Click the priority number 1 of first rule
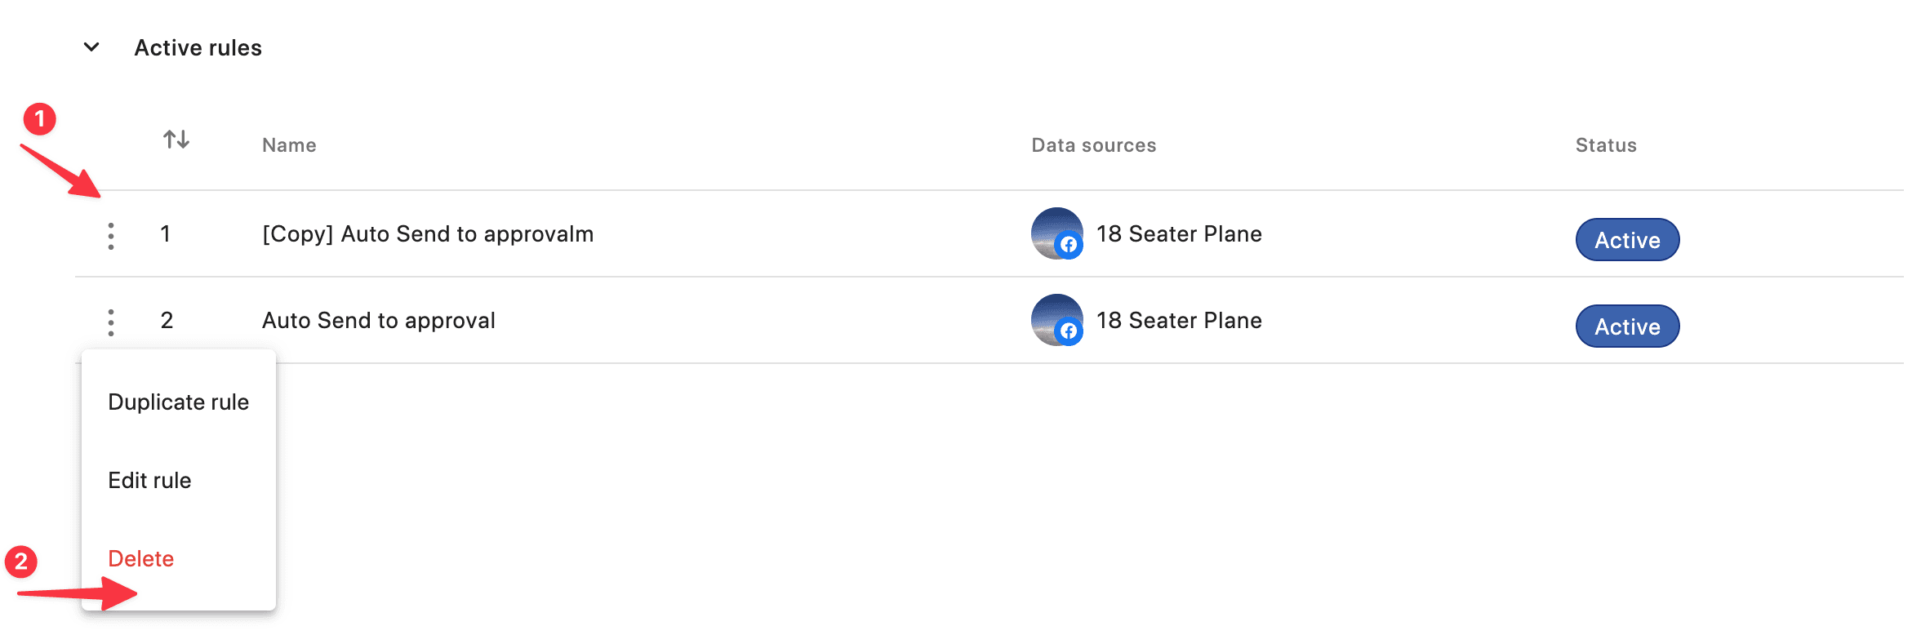Image resolution: width=1930 pixels, height=635 pixels. pos(166,234)
